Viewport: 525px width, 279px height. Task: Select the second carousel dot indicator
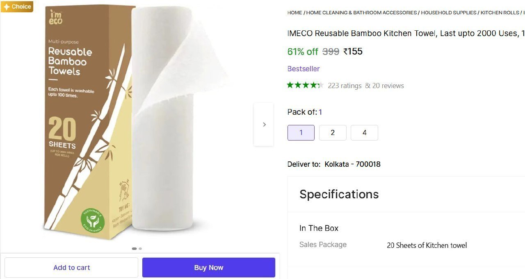140,248
